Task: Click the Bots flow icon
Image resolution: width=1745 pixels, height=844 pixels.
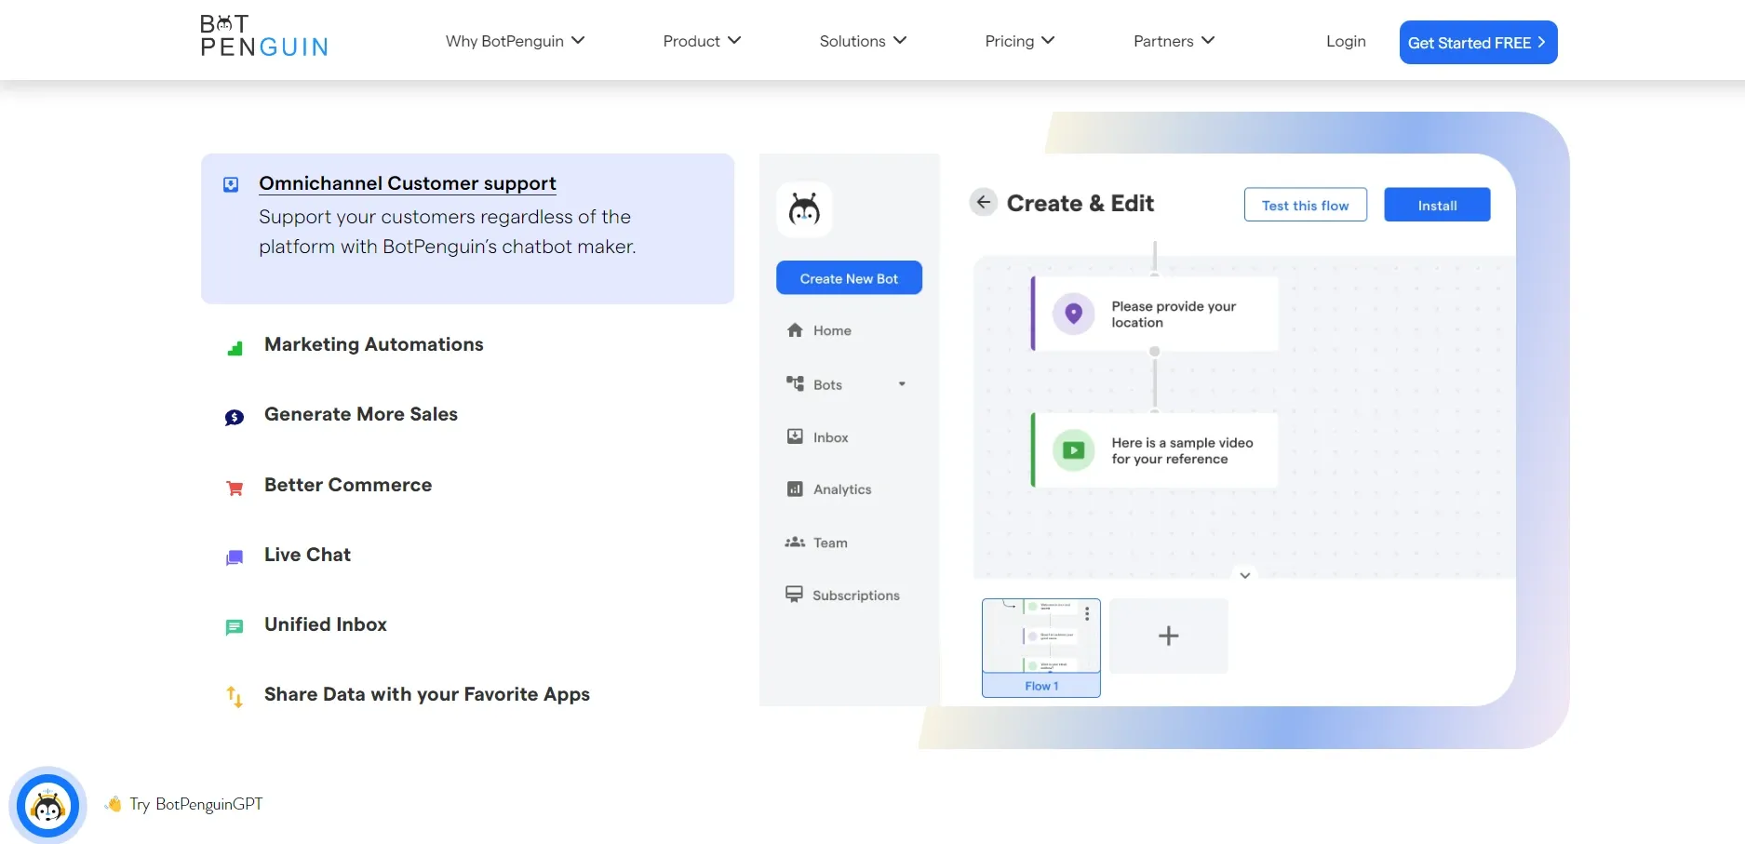Action: (x=795, y=383)
